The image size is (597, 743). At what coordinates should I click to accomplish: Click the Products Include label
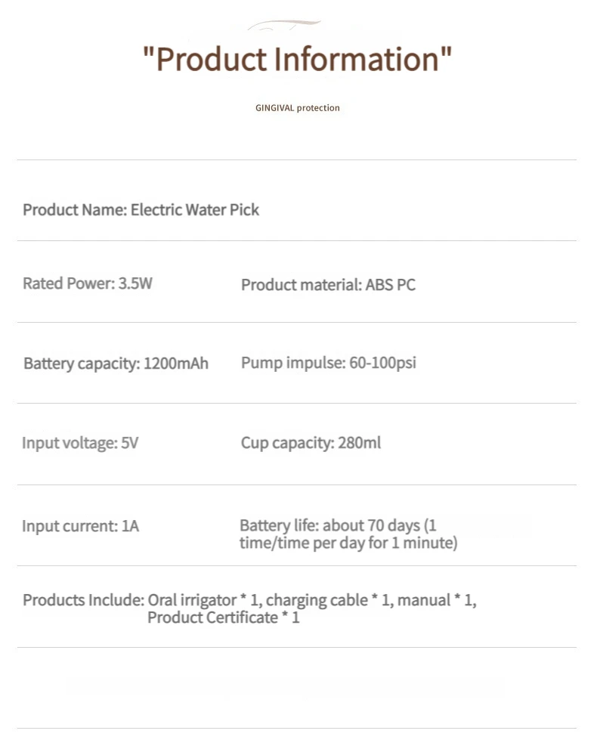pos(83,600)
